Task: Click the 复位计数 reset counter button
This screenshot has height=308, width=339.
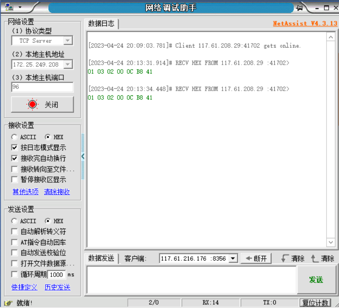Action: pos(315,303)
